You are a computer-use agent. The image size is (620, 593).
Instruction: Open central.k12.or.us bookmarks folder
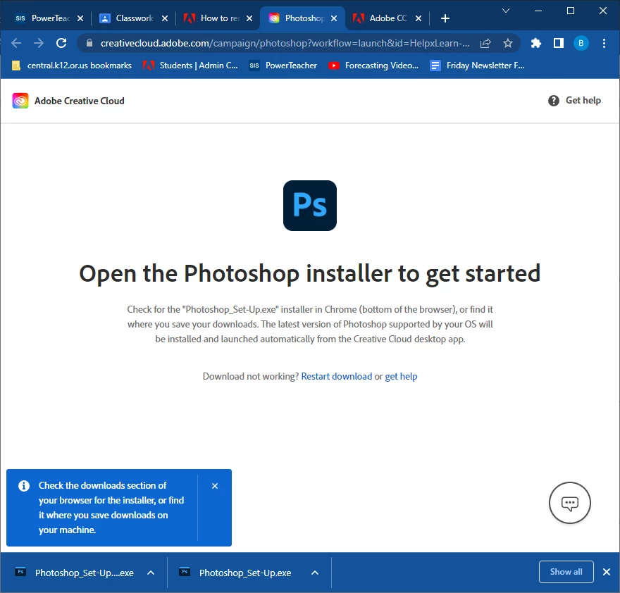(x=72, y=65)
